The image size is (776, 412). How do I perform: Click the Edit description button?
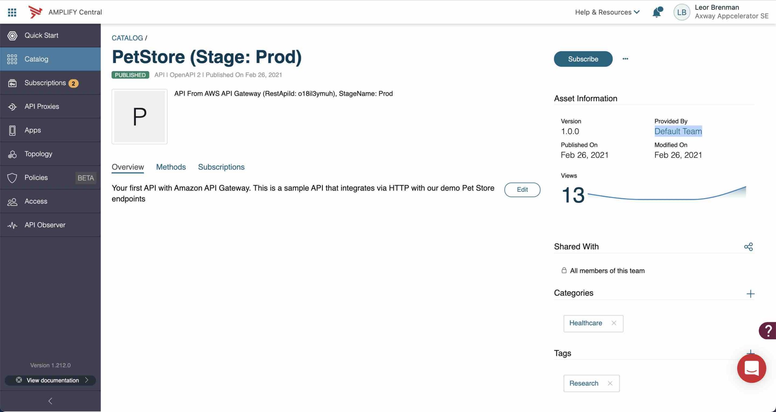click(x=522, y=190)
